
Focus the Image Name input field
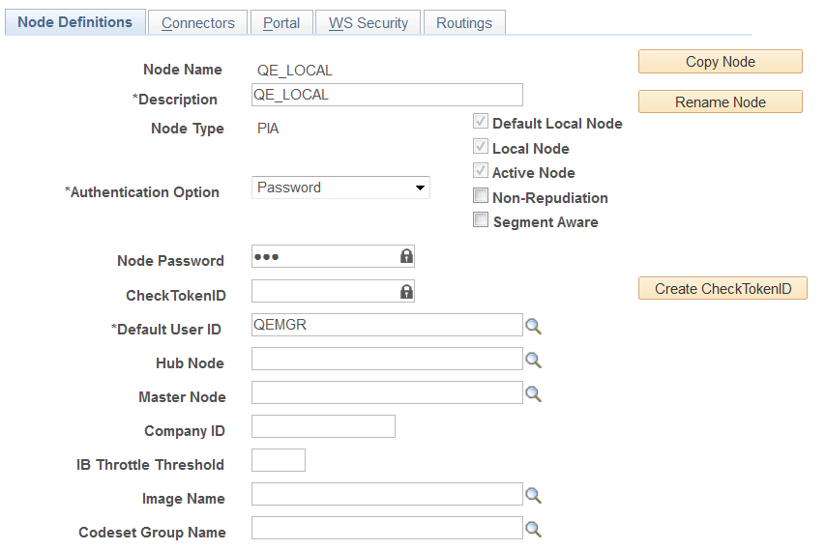pos(387,494)
